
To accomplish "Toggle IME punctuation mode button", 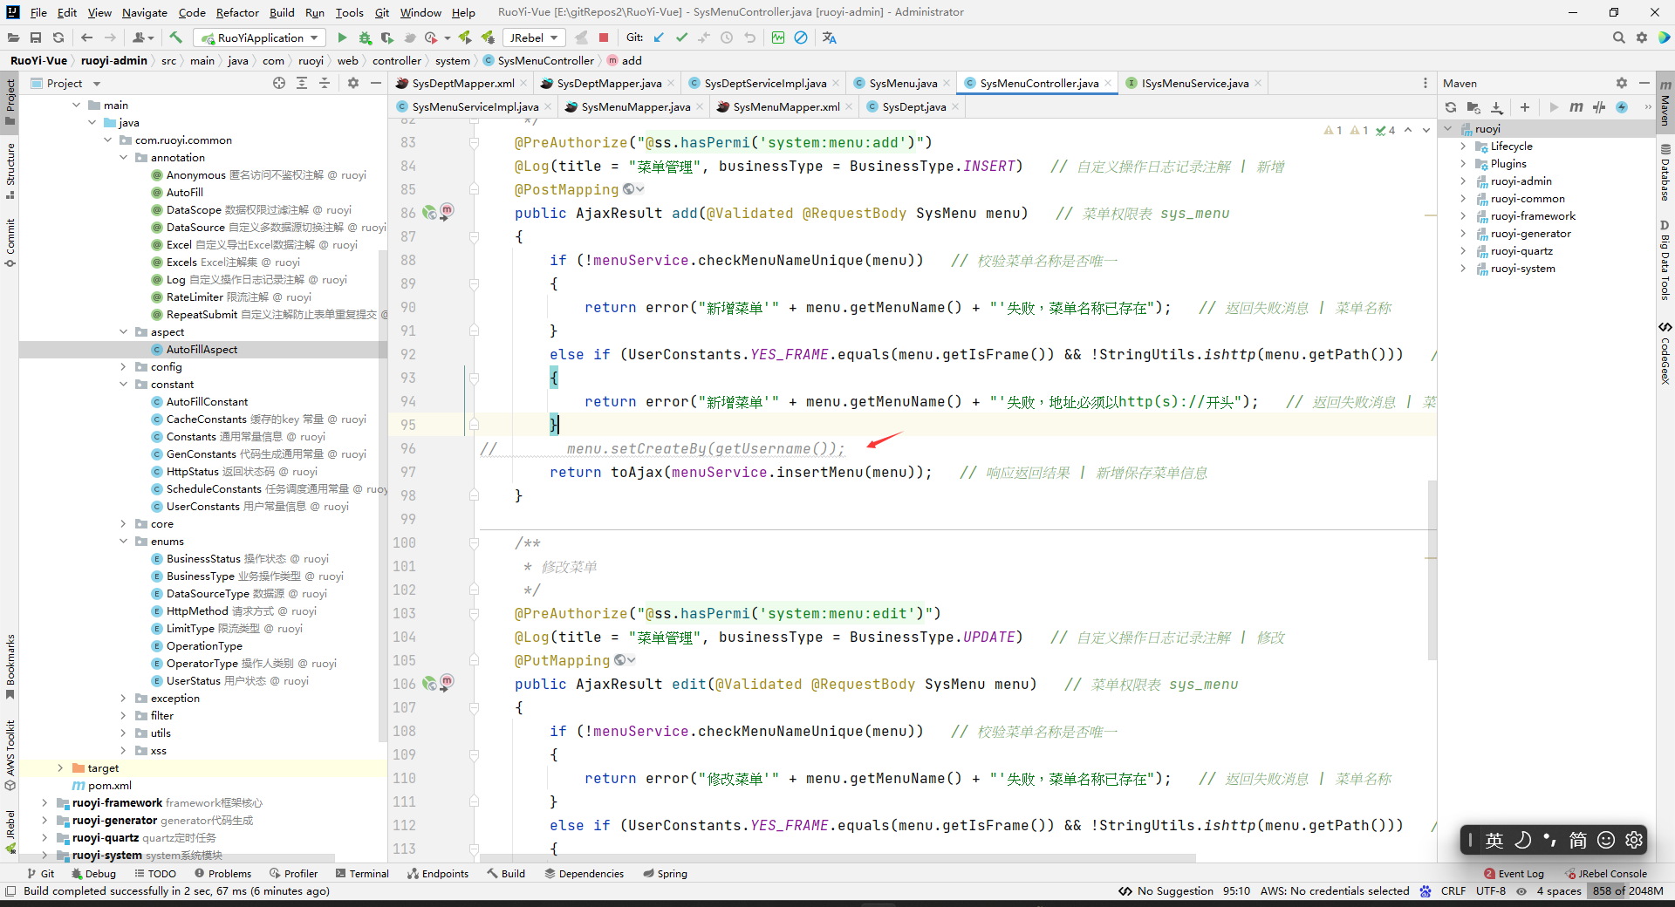I will [1550, 840].
